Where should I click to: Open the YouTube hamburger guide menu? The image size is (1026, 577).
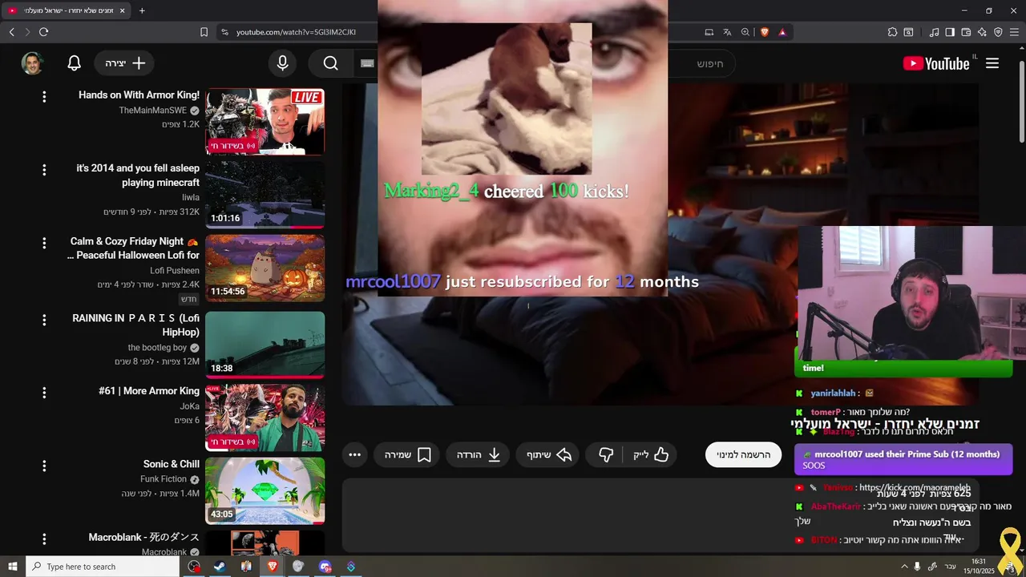tap(992, 63)
